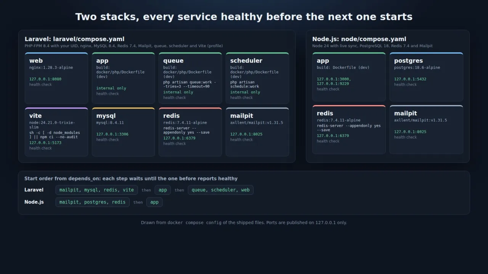This screenshot has height=274, width=488.
Task: Select the "php artisan queue:work" command text
Action: (190, 84)
